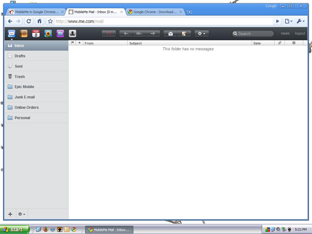Click the mark-as-junk toolbar icon
The height and width of the screenshot is (234, 312).
[109, 34]
